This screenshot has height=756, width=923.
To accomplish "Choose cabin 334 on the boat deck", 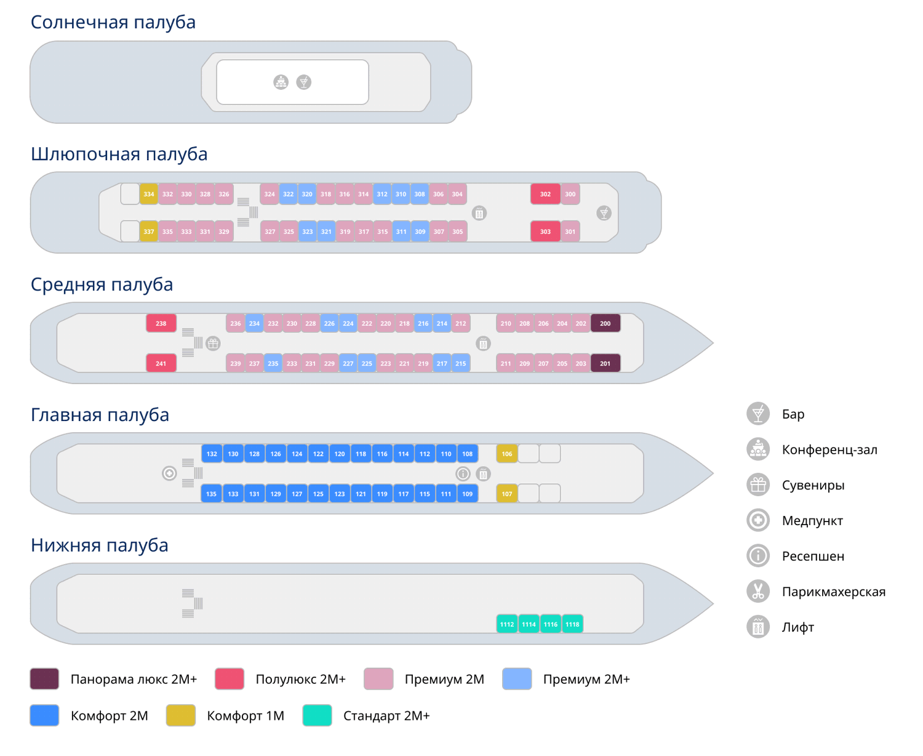I will 149,194.
